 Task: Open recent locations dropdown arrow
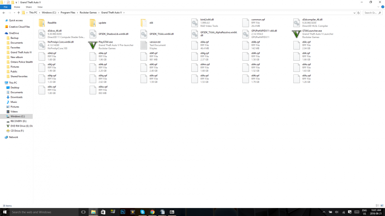coord(14,13)
